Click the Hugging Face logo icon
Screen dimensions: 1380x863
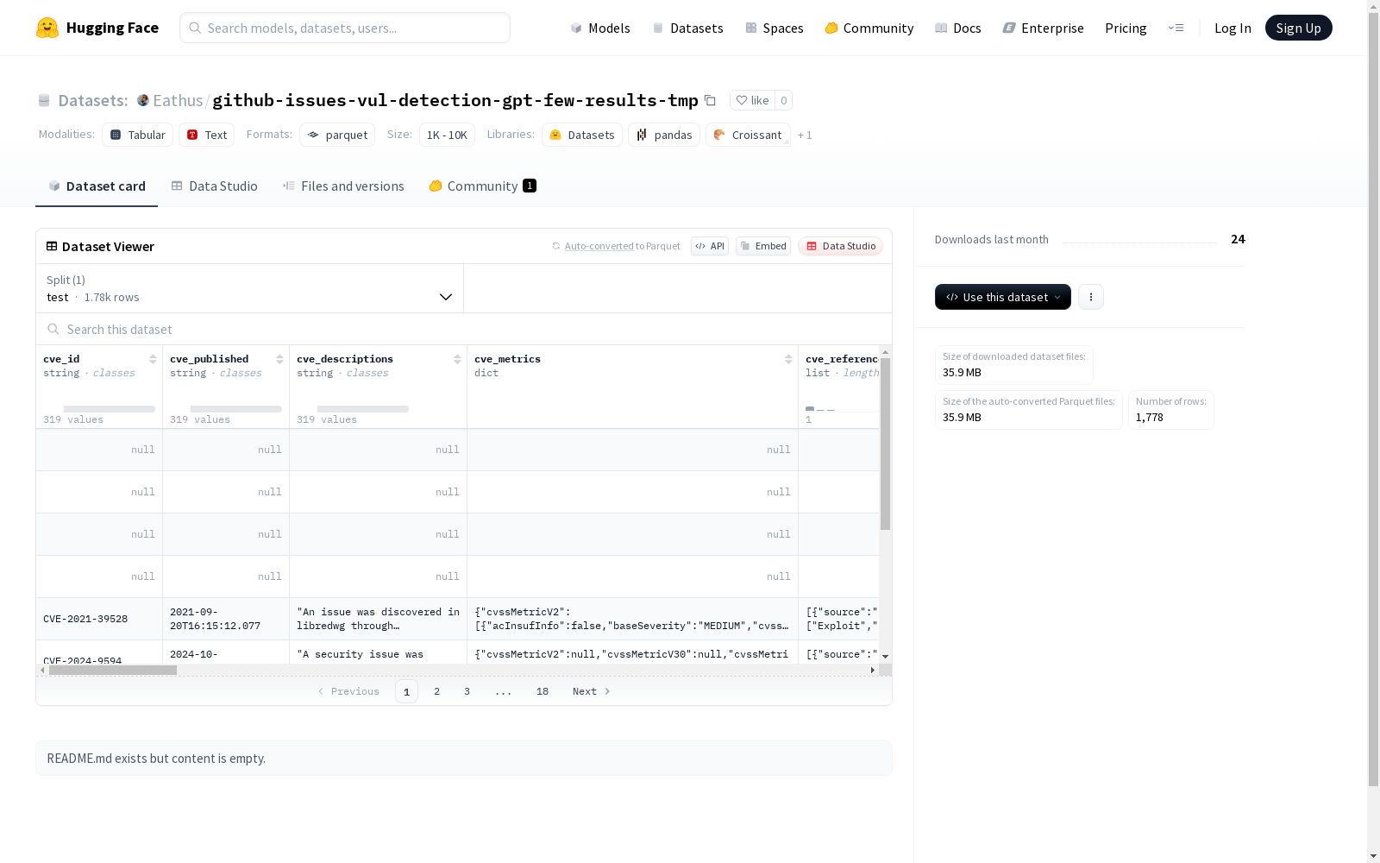pyautogui.click(x=47, y=28)
